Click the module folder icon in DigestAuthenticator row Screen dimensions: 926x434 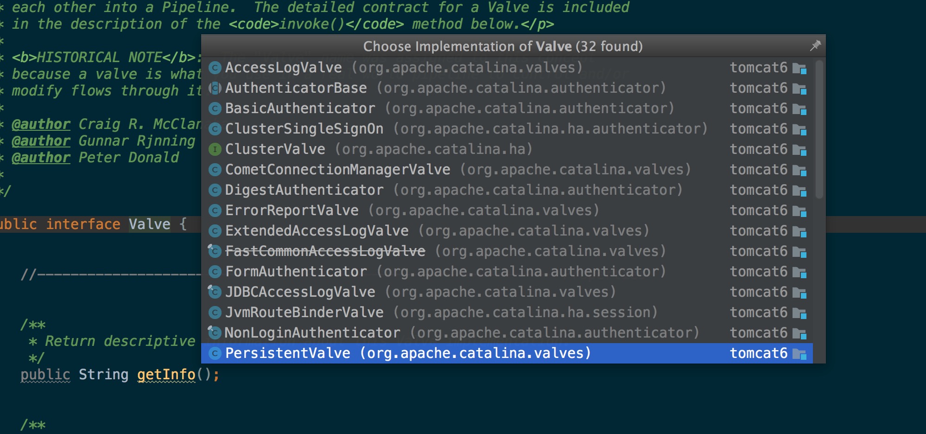point(799,191)
